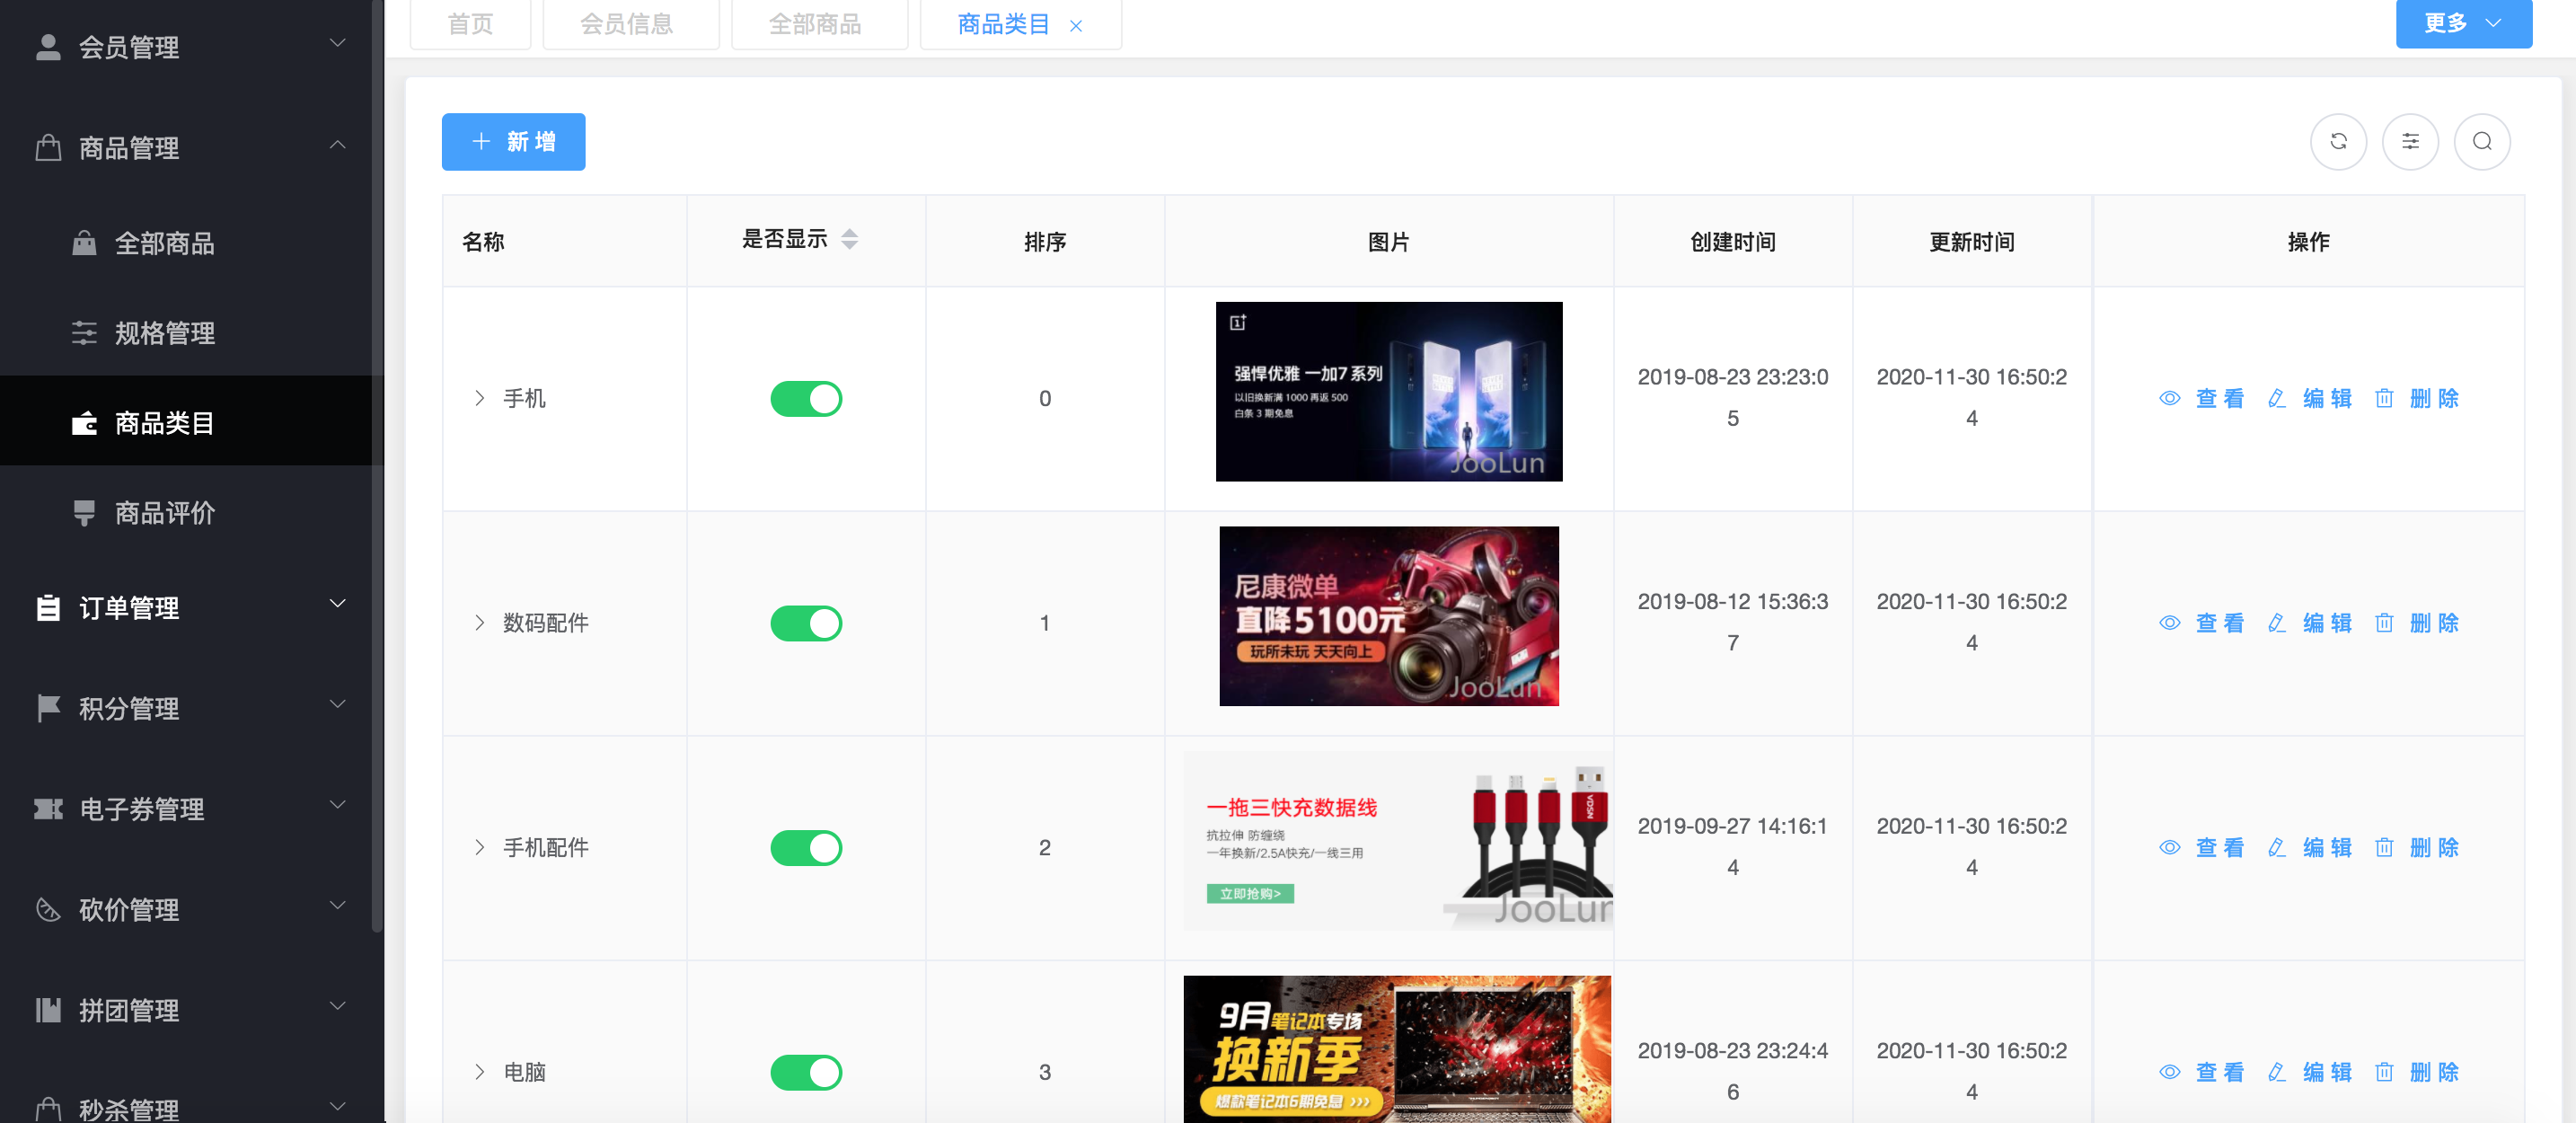Click the 规格管理 sliders icon in sidebar

click(x=84, y=333)
